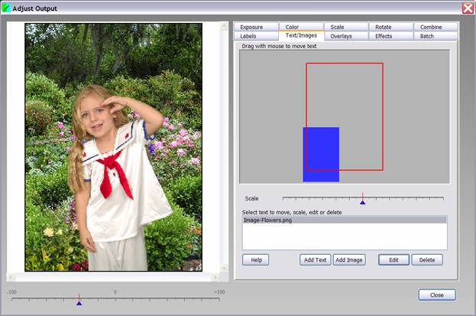Click the girl preview photo
The image size is (476, 316).
pyautogui.click(x=113, y=147)
